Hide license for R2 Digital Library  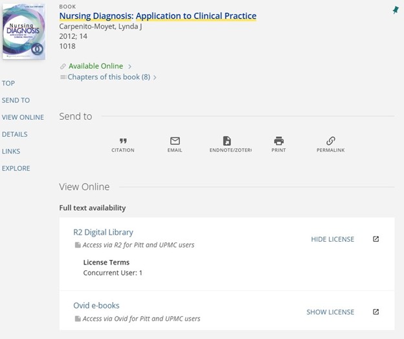click(333, 239)
